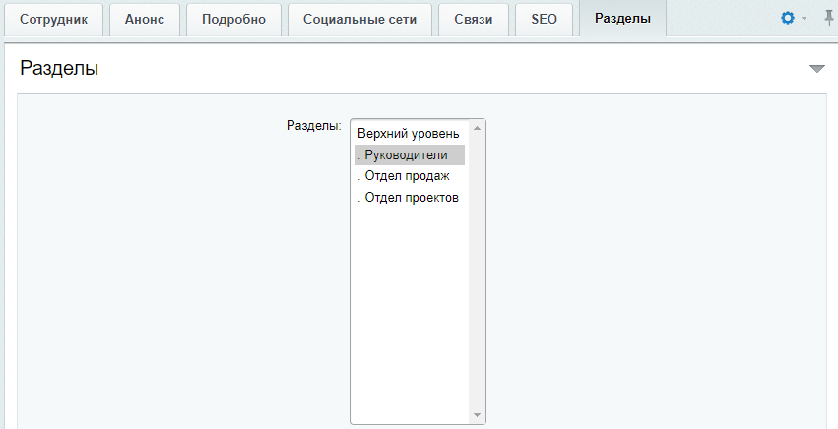Switch to the SEO tab
Screen dimensions: 838x429
[544, 20]
